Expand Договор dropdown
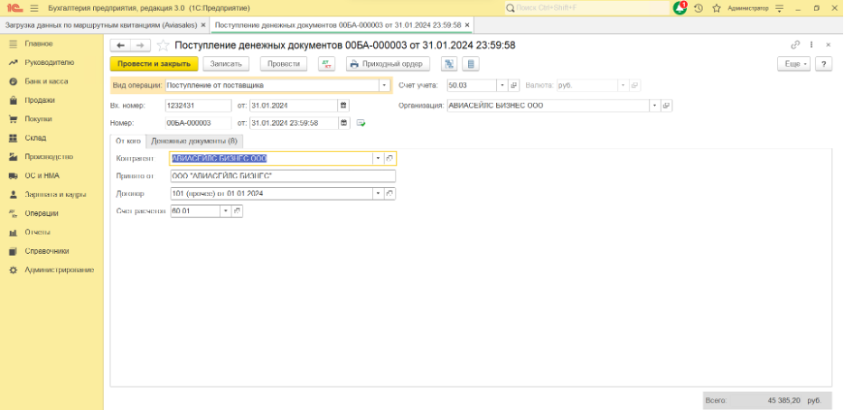The height and width of the screenshot is (410, 844). (378, 193)
